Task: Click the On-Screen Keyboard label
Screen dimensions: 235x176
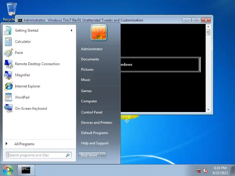Action: click(31, 109)
